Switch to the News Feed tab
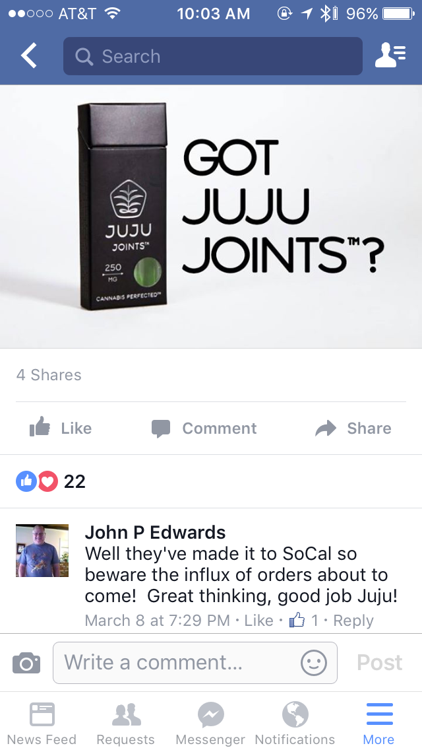The width and height of the screenshot is (422, 750). tap(42, 724)
